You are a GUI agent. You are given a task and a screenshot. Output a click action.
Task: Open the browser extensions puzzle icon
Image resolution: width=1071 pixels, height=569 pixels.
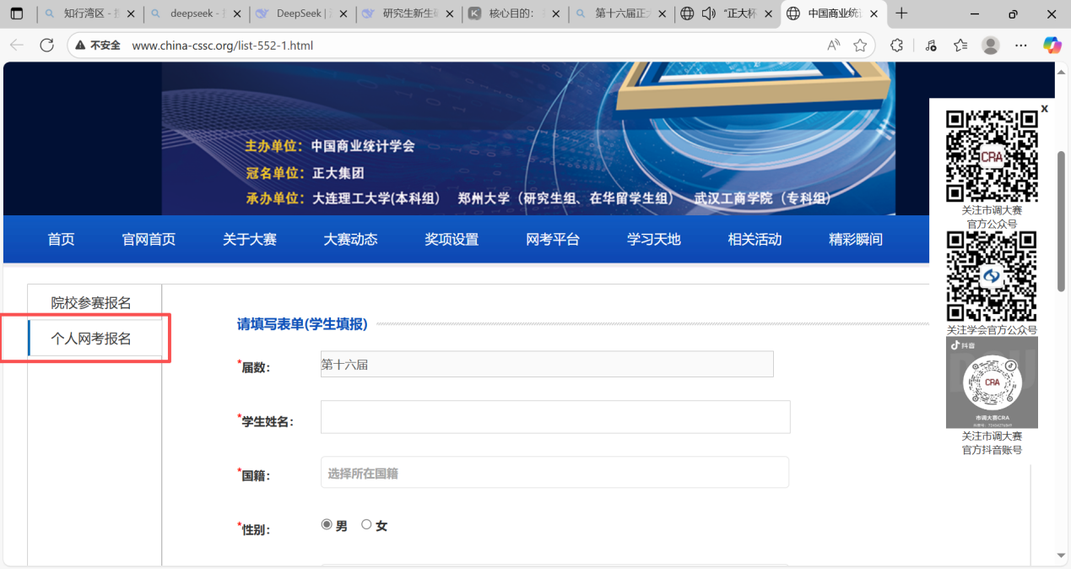[897, 46]
